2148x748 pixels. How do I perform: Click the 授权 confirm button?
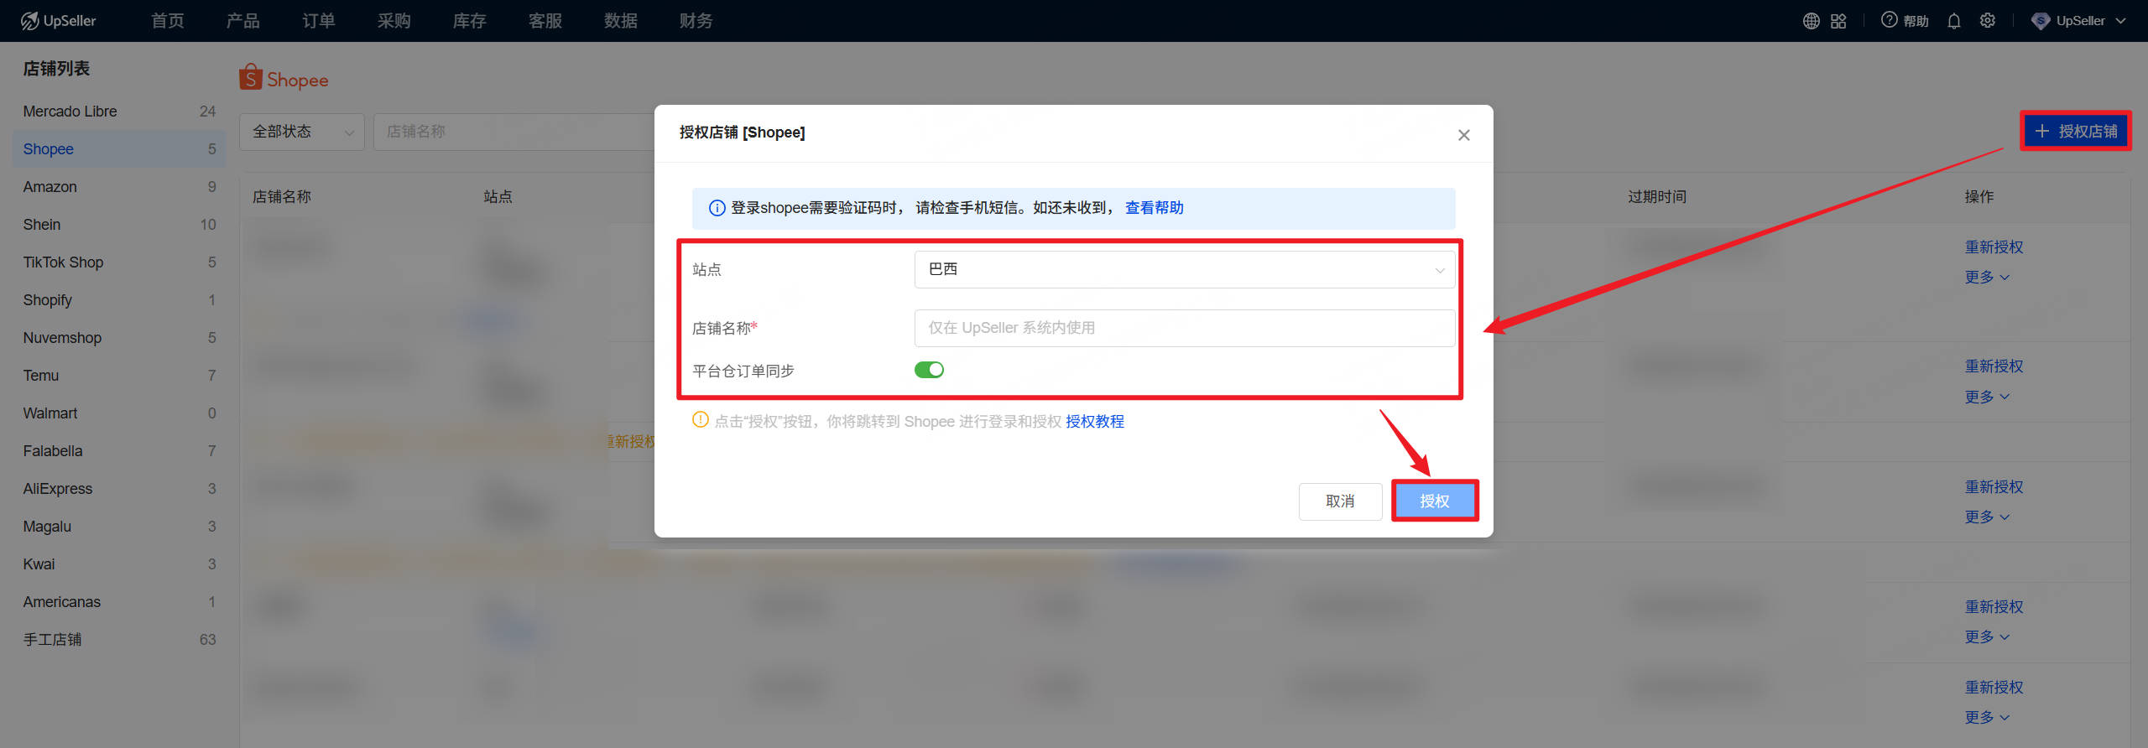[x=1435, y=501]
